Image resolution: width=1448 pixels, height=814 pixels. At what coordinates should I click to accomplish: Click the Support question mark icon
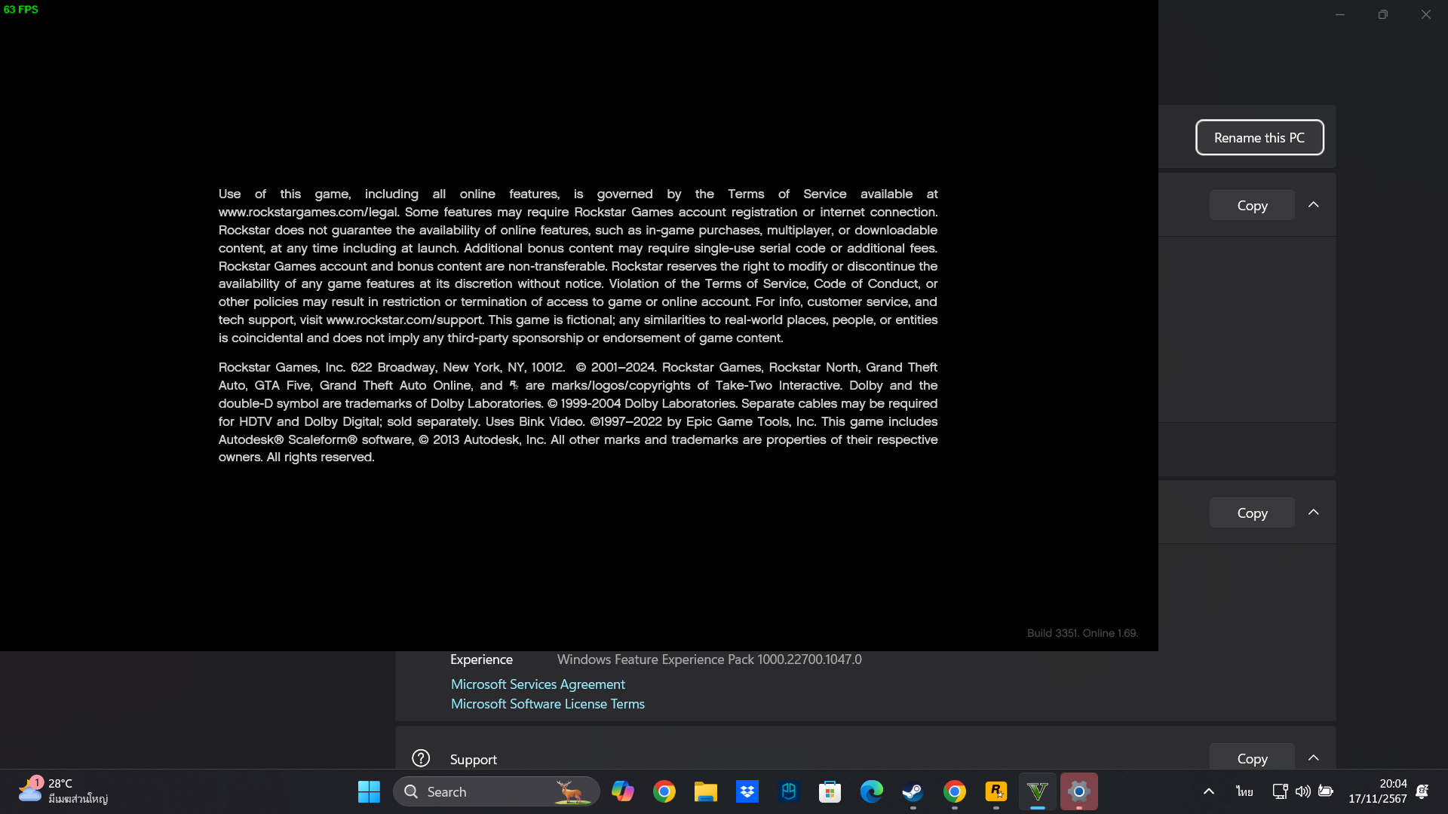click(x=421, y=758)
